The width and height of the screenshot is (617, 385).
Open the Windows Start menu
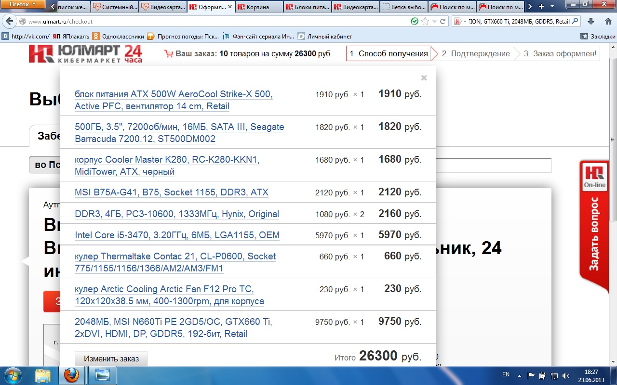coord(13,375)
